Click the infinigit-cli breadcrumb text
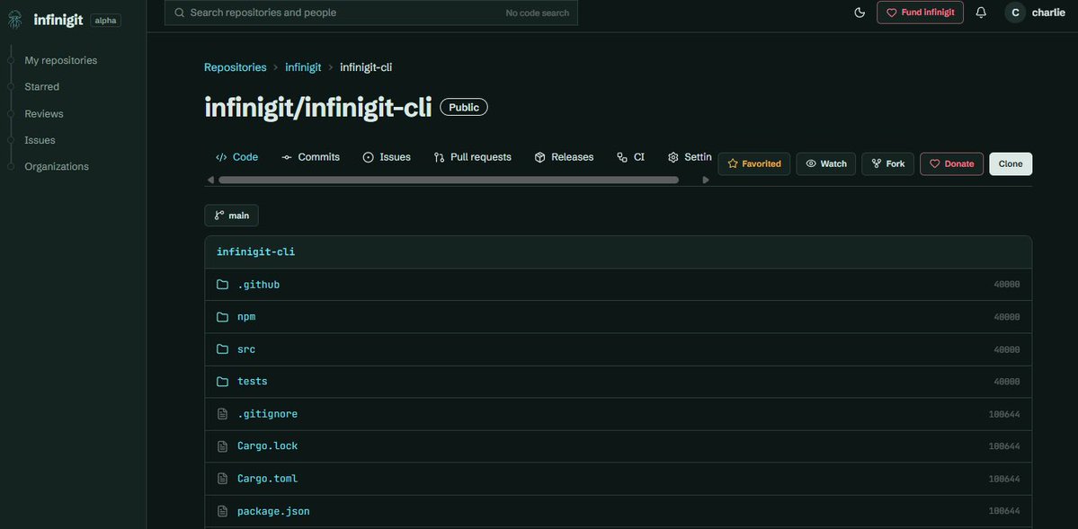This screenshot has width=1078, height=529. (366, 67)
